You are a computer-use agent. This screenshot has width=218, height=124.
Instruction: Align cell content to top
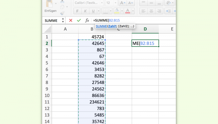click(143, 3)
